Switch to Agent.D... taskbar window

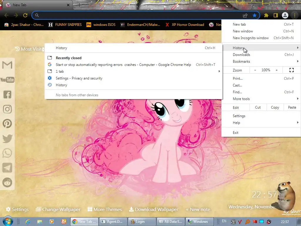click(113, 222)
